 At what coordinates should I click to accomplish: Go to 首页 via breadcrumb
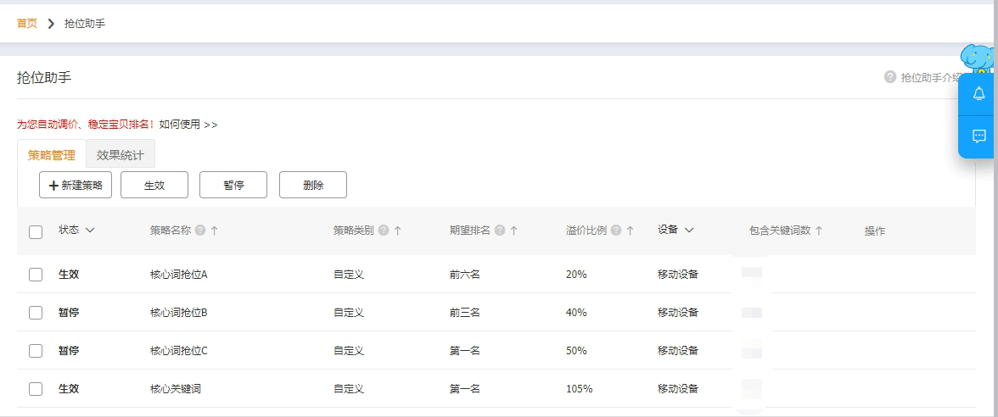[27, 24]
